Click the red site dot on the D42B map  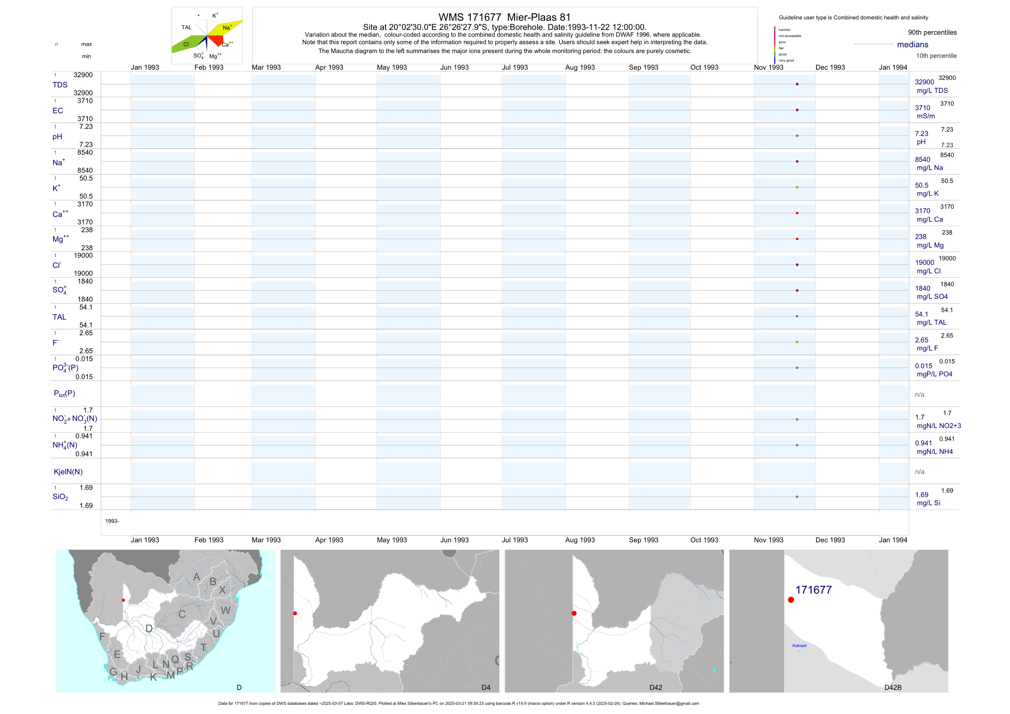click(x=791, y=600)
